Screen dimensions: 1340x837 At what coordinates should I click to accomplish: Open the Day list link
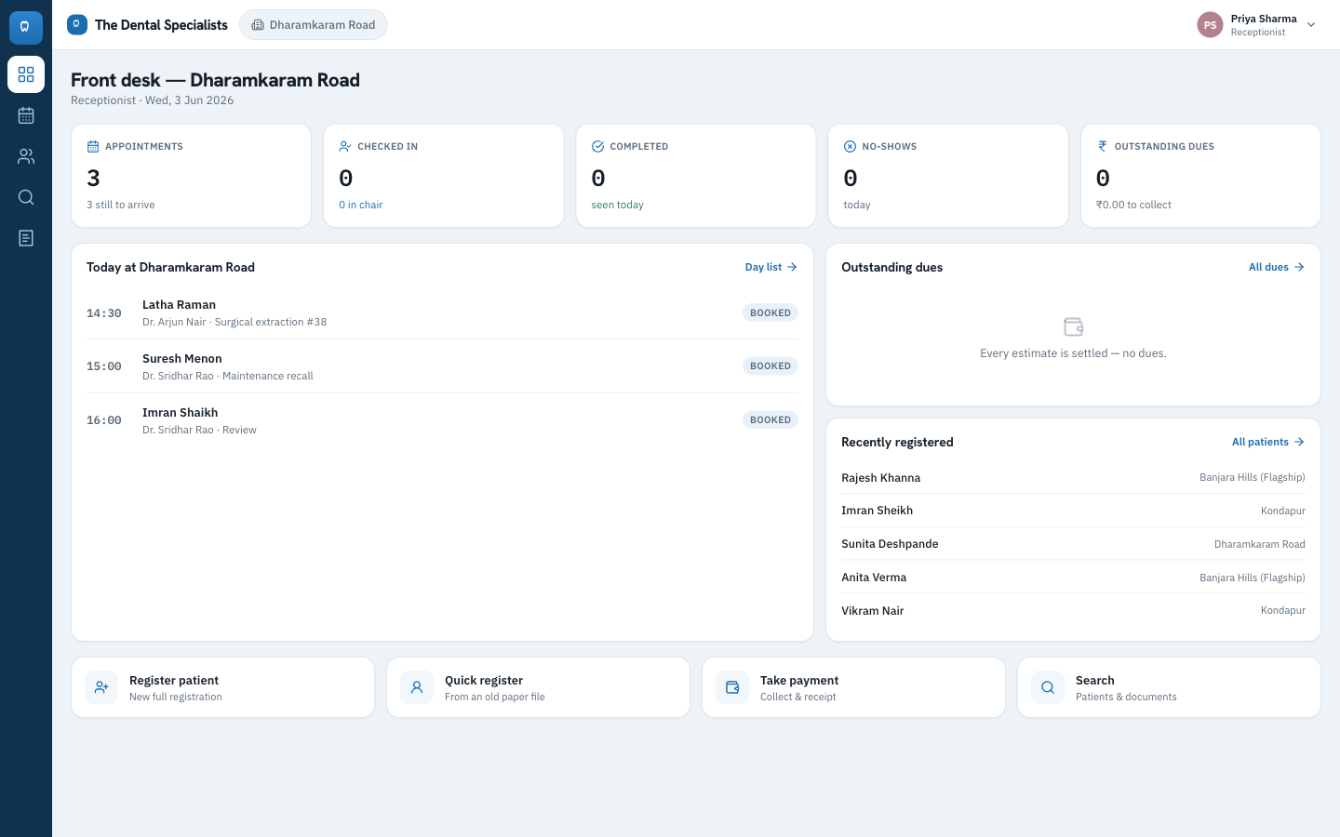771,267
